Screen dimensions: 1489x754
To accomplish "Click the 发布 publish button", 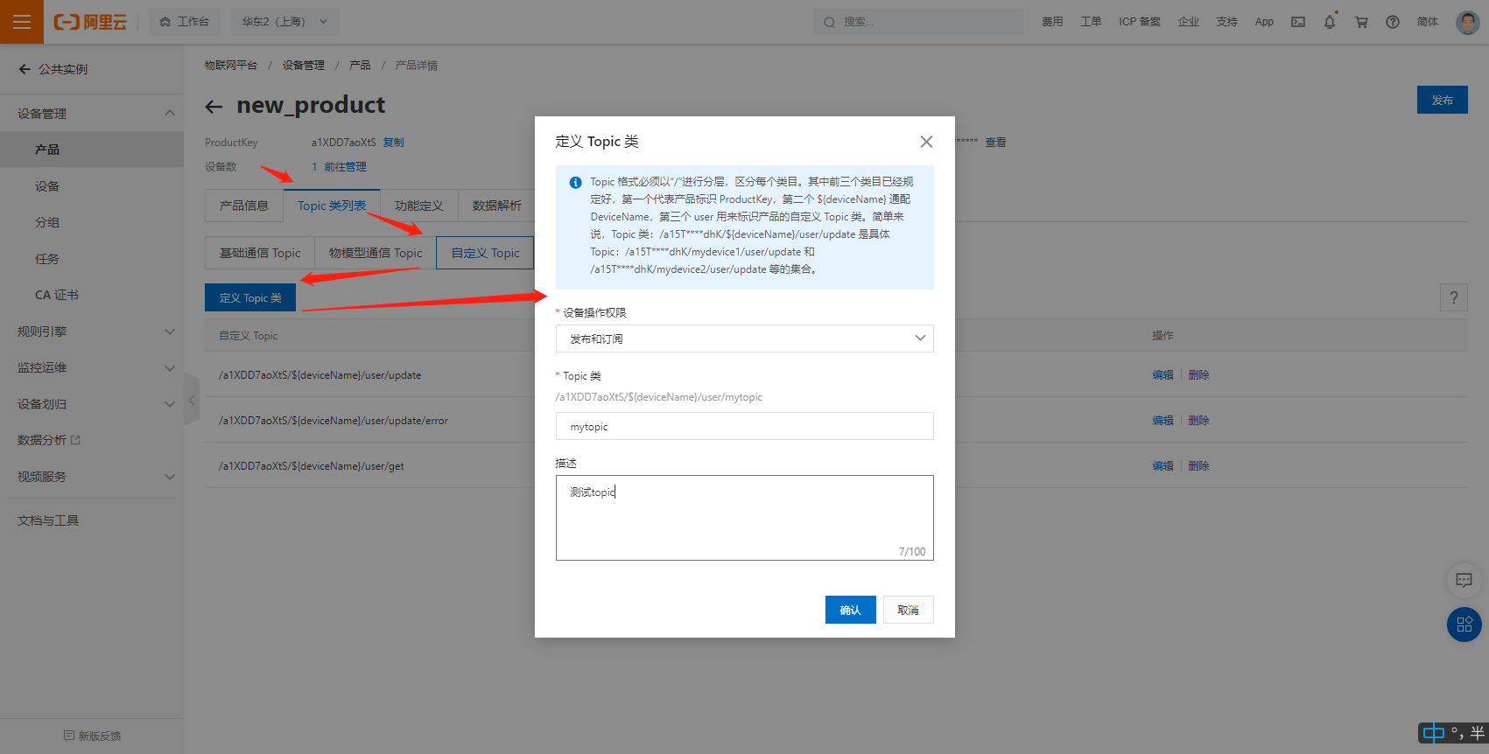I will coord(1443,100).
